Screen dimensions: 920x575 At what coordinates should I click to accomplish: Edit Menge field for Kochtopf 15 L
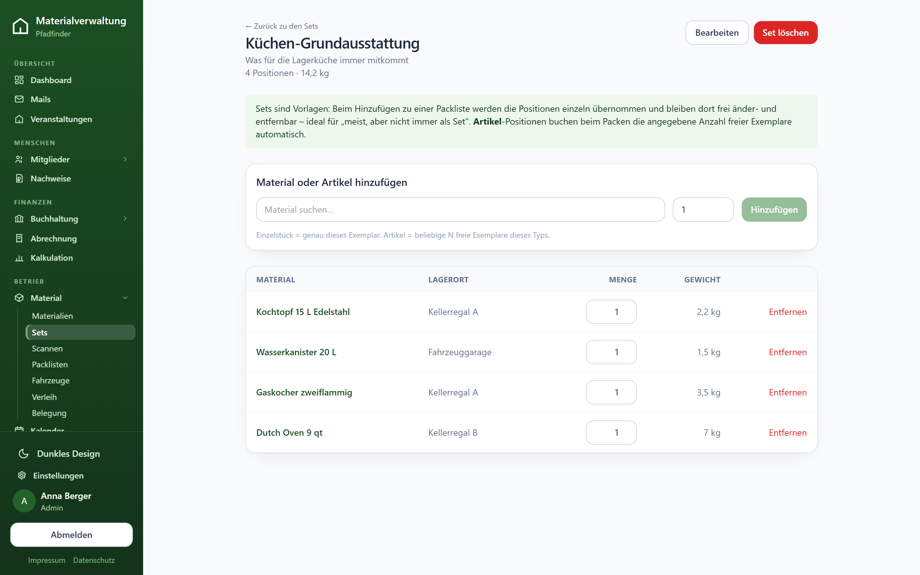point(611,312)
